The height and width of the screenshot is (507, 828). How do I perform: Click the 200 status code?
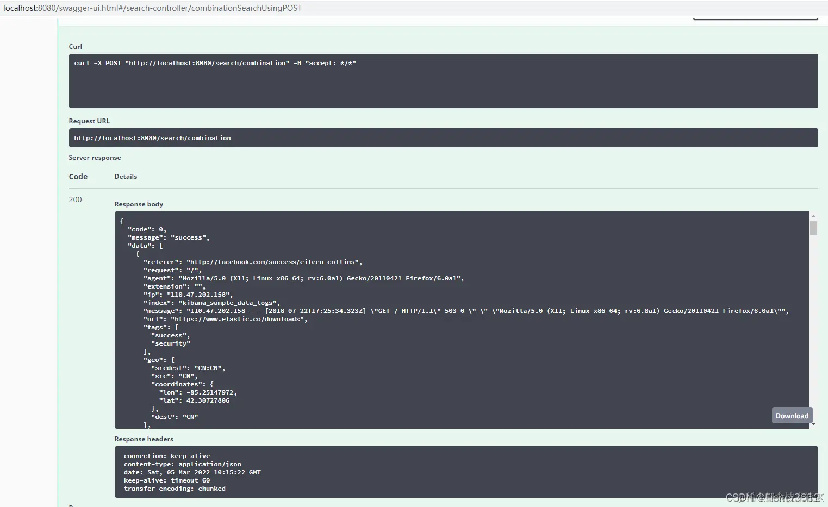(x=75, y=199)
